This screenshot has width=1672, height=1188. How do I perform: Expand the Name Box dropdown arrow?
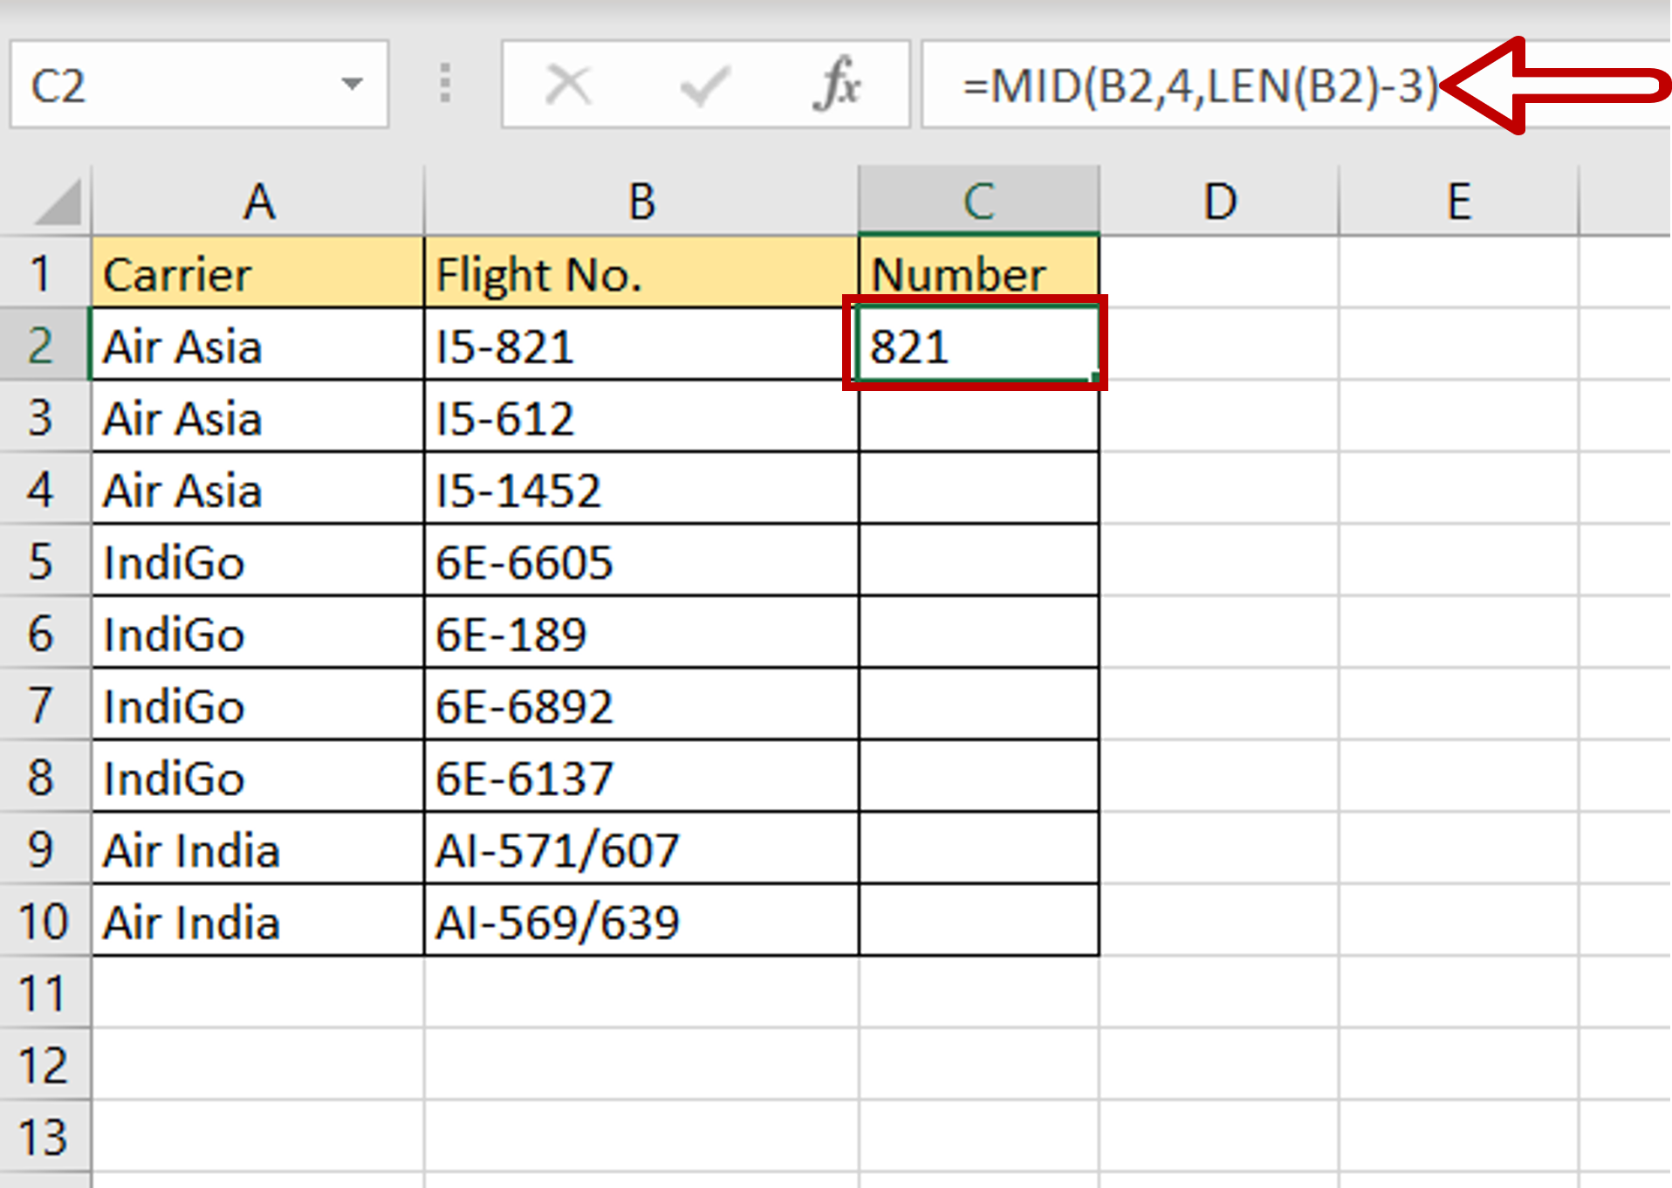[352, 85]
